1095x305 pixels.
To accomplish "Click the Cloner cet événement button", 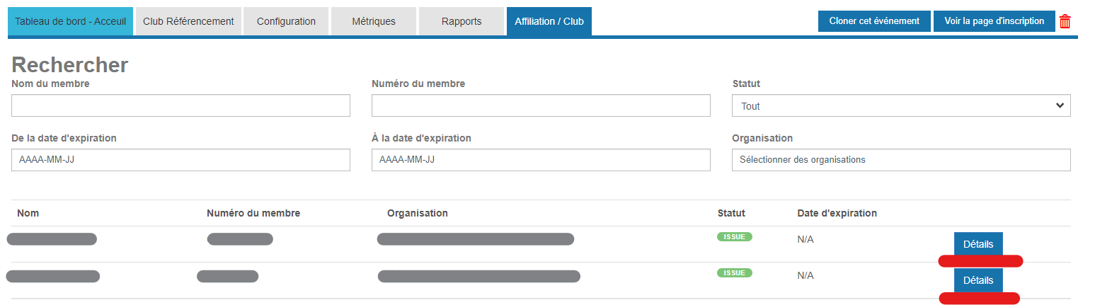I will (x=874, y=21).
